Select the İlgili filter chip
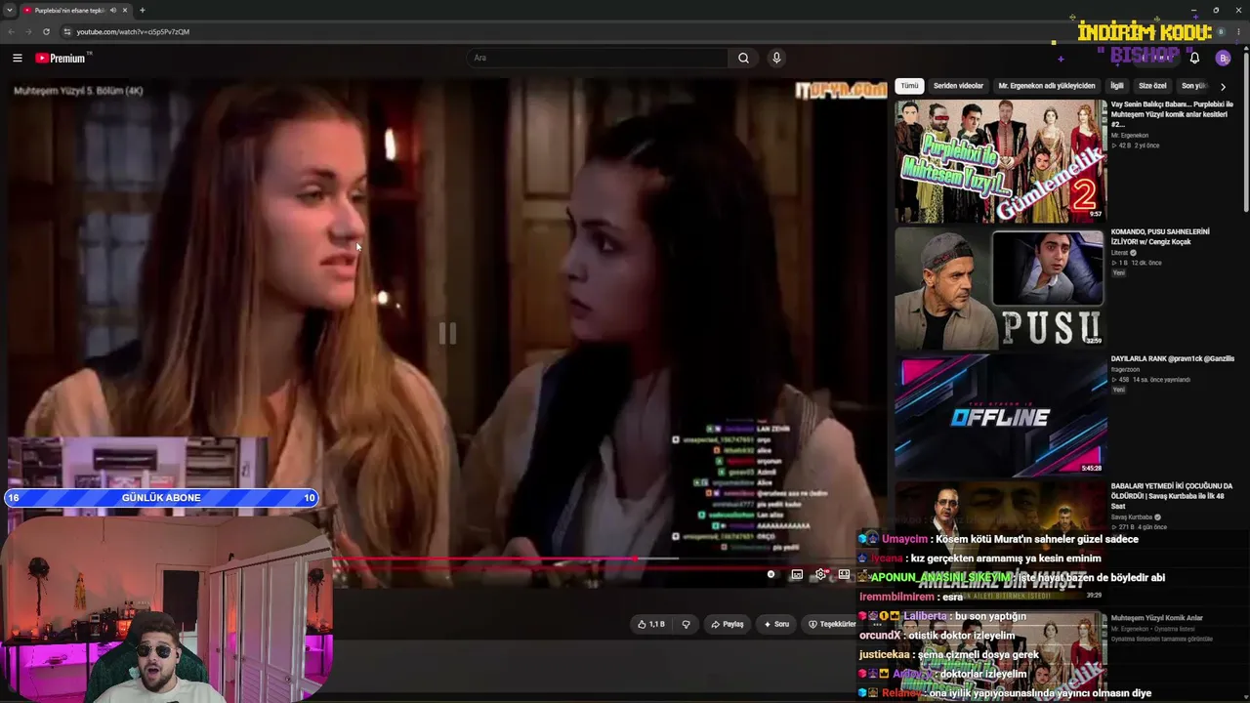The image size is (1250, 703). pos(1117,86)
